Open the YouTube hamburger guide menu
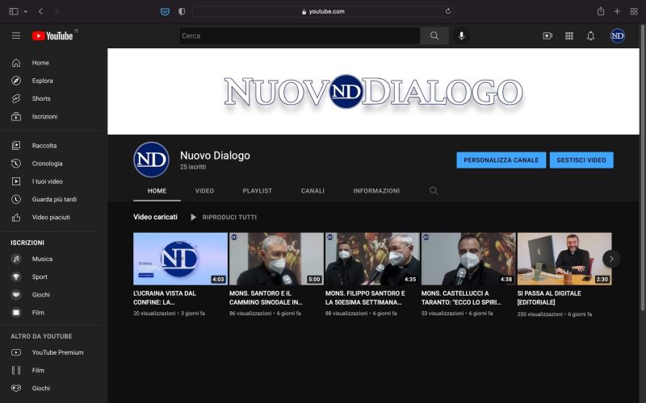This screenshot has height=403, width=646. [x=16, y=35]
